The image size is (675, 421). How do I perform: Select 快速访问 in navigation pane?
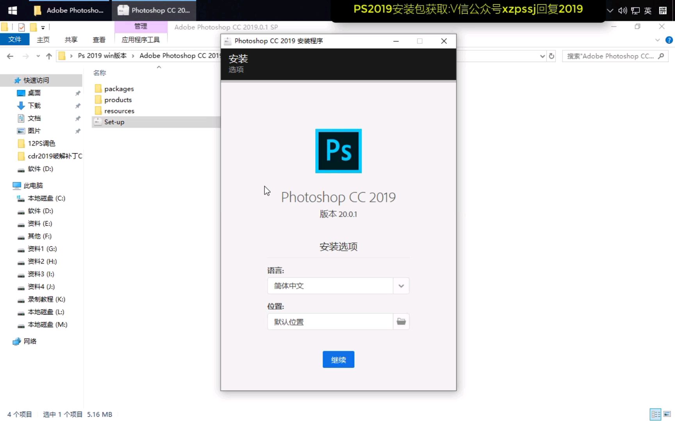tap(36, 80)
